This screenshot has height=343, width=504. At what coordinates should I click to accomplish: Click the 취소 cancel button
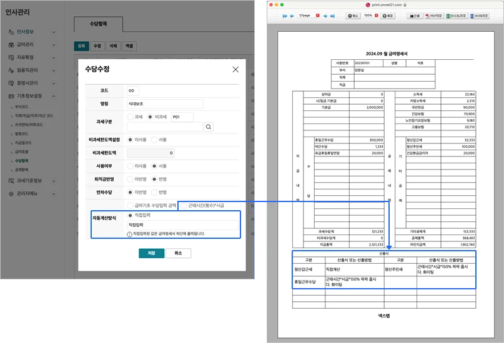(178, 253)
